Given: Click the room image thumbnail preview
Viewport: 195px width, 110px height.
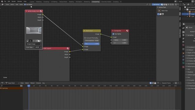Looking at the screenshot, I should pyautogui.click(x=34, y=30).
